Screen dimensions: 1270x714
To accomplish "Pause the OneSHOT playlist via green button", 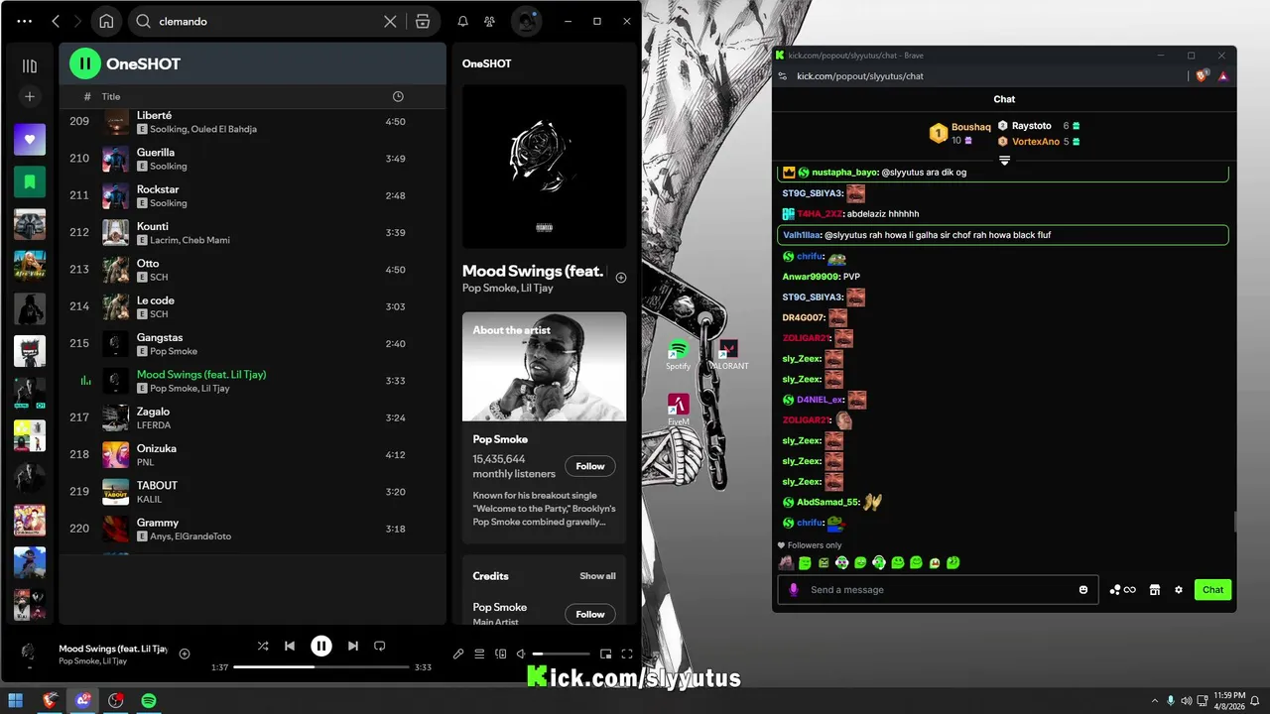I will pos(85,63).
